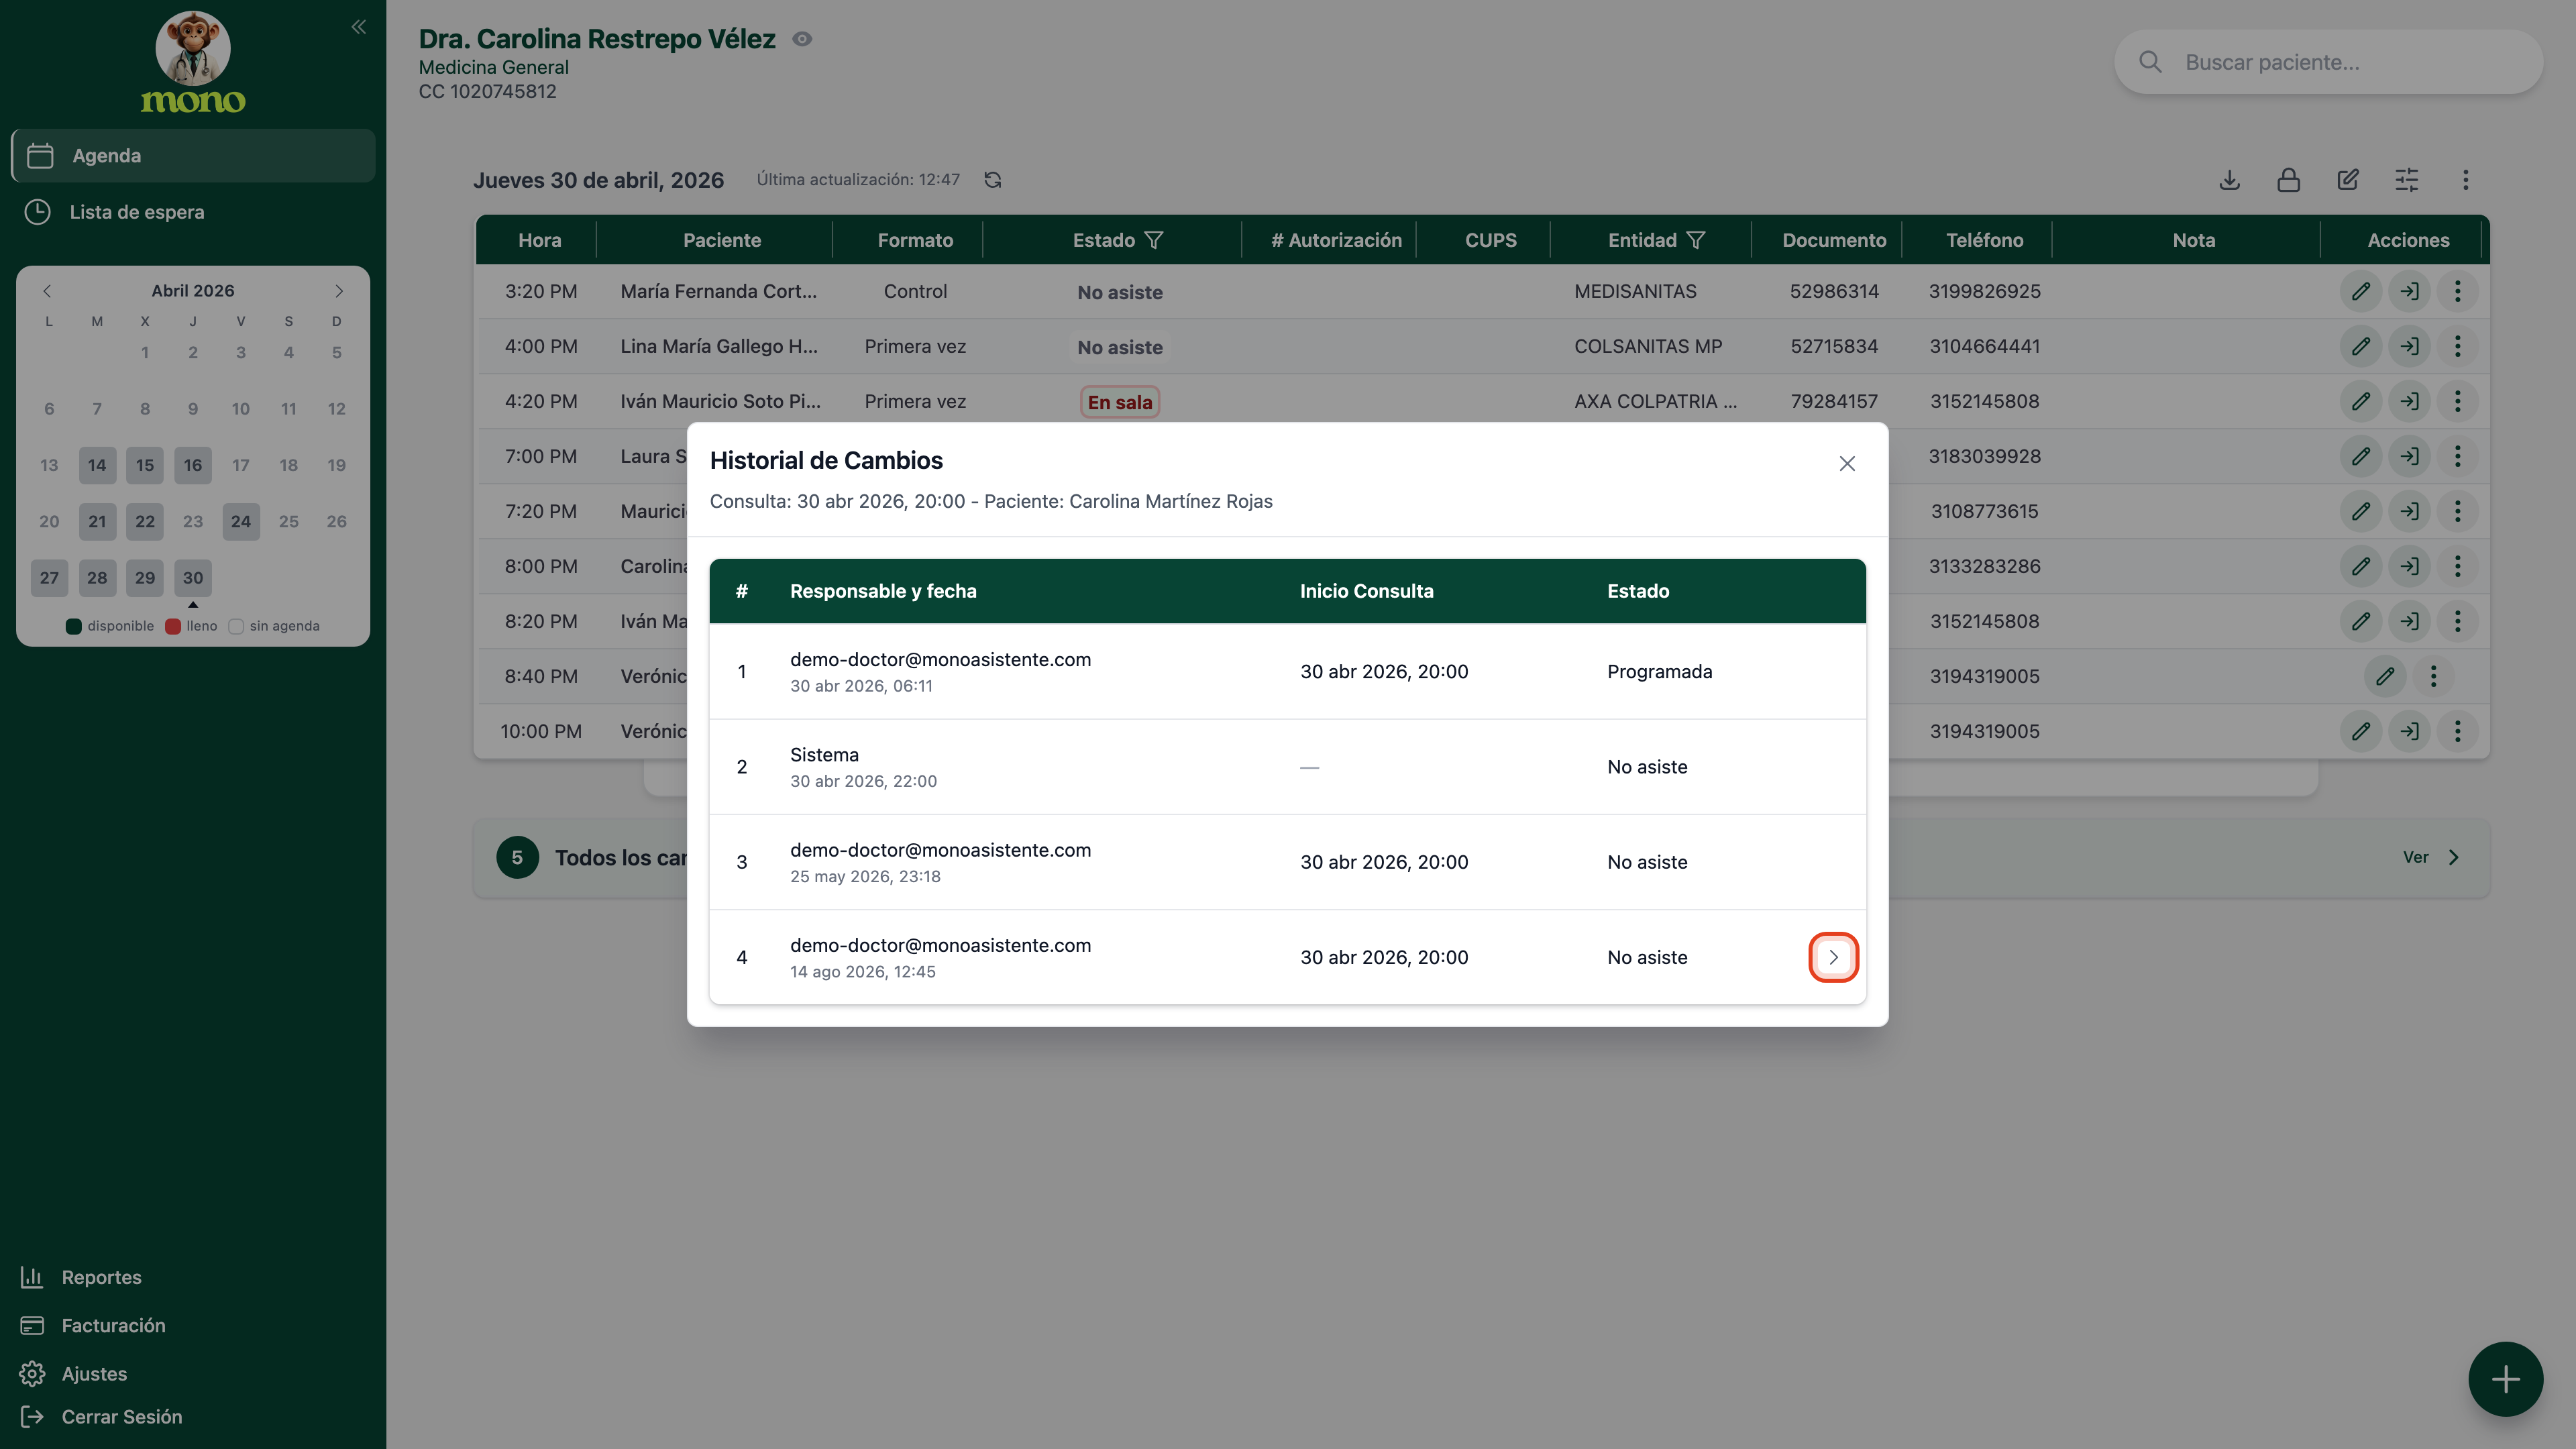Image resolution: width=2576 pixels, height=1449 pixels.
Task: Select April 30 in the calendar
Action: (x=193, y=578)
